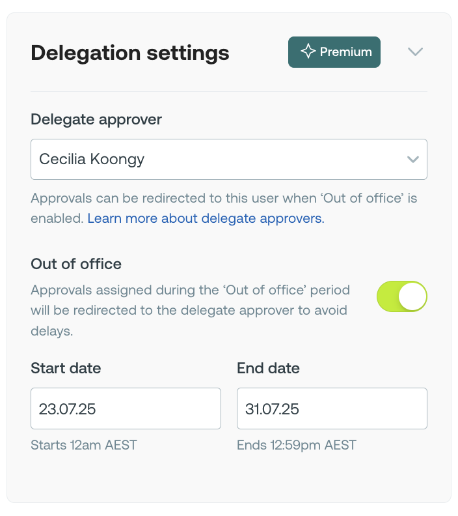
Task: Click the End date field showing 31.07.25
Action: click(x=332, y=409)
